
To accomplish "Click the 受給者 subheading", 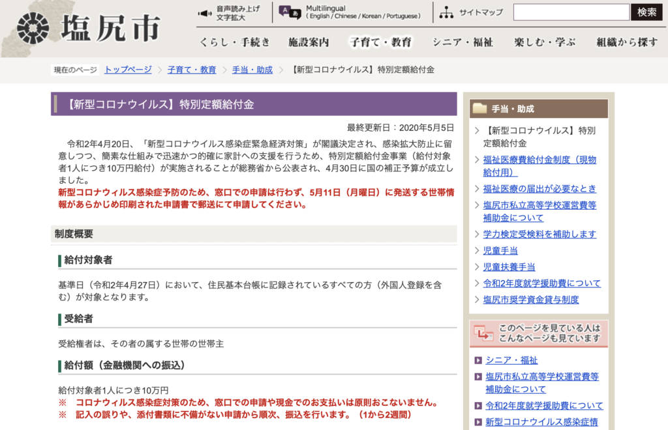I will pos(78,319).
